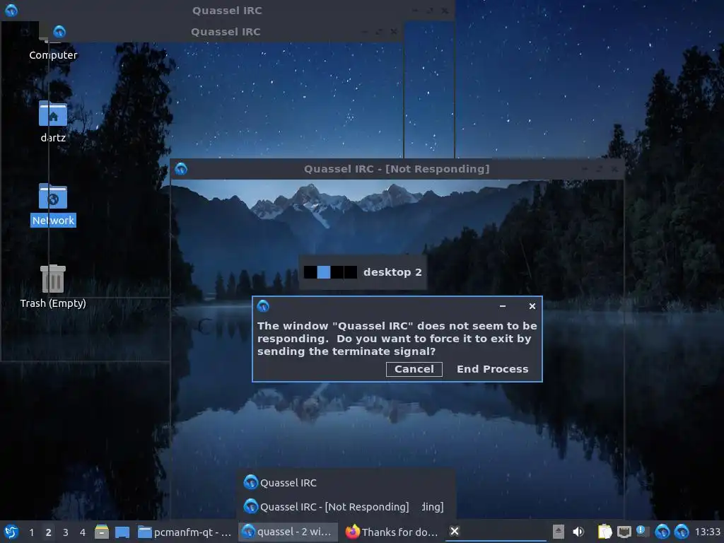The image size is (724, 543).
Task: Click the quassel - 2 windows taskbar group
Action: click(288, 532)
